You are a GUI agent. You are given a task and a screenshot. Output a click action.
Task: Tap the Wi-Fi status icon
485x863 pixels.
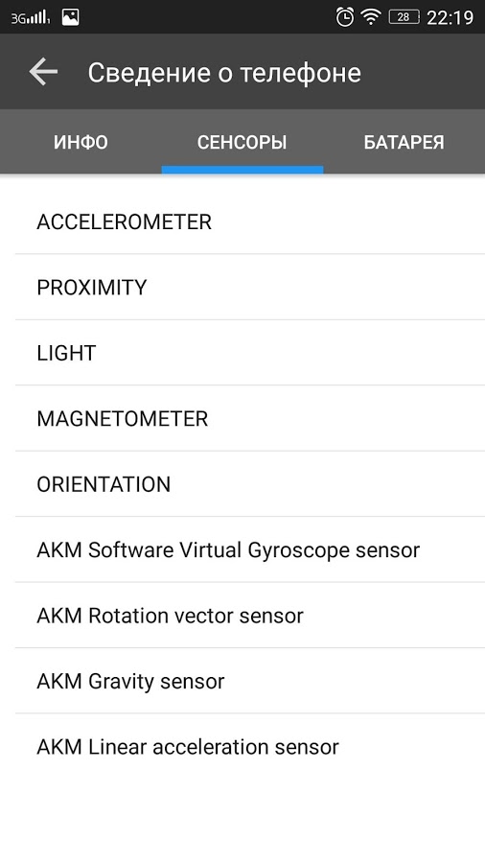coord(372,17)
